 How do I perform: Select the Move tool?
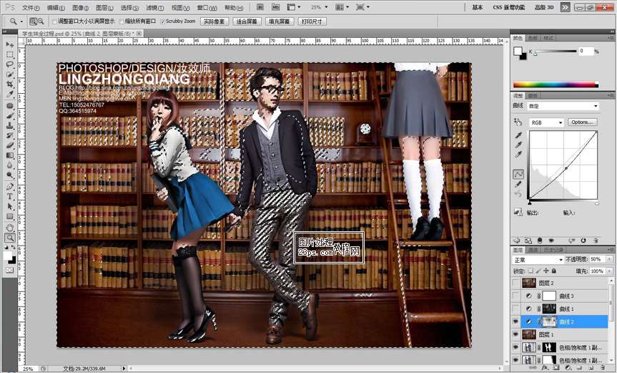[x=10, y=44]
